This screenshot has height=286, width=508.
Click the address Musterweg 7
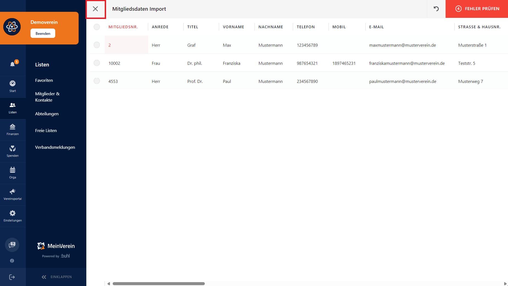pyautogui.click(x=470, y=81)
